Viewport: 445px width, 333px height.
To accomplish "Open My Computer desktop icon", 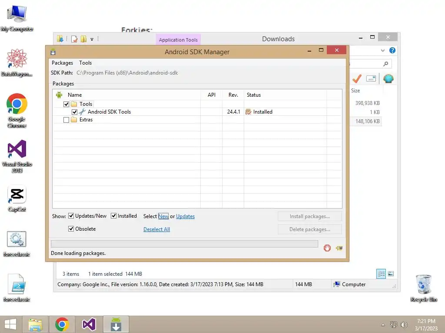I will coord(17,18).
